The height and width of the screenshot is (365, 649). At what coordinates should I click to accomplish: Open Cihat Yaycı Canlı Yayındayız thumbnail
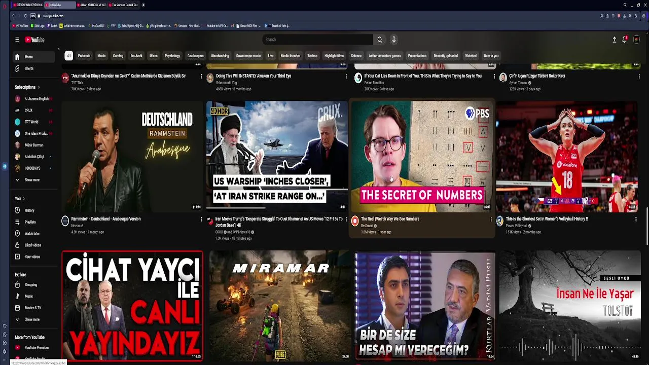pos(132,306)
